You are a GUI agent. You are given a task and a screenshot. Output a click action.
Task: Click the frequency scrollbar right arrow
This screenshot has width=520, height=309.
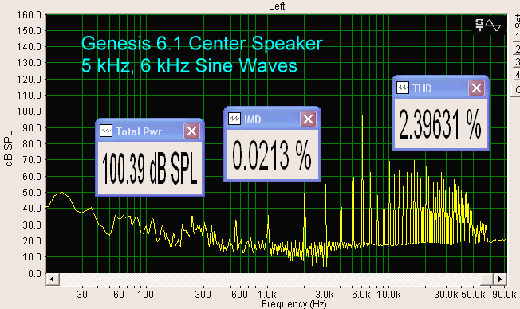[x=500, y=279]
